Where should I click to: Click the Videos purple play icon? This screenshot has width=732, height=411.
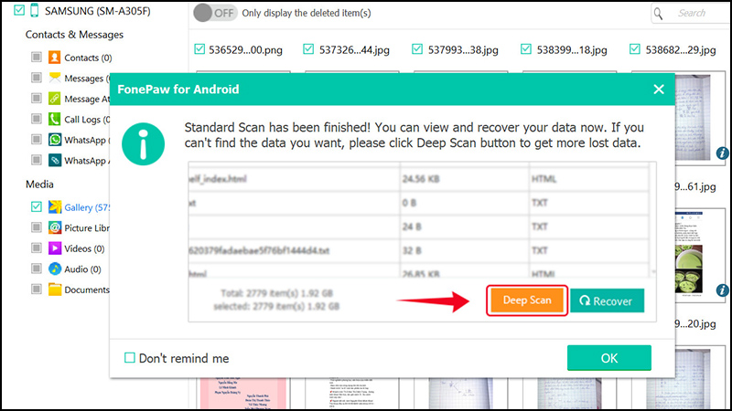coord(55,248)
